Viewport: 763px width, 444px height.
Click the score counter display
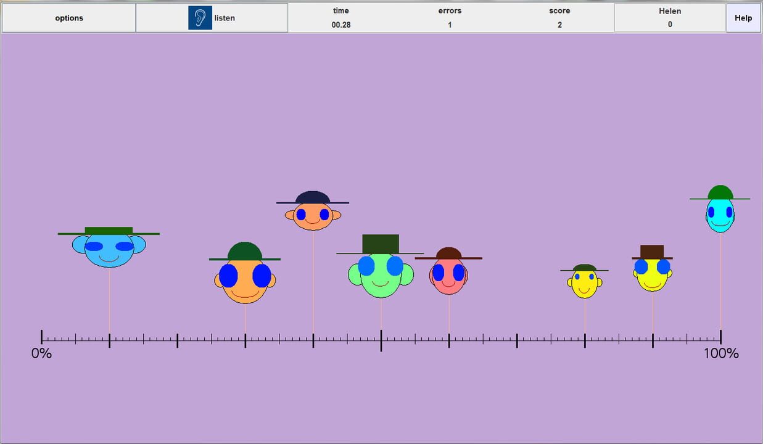559,18
